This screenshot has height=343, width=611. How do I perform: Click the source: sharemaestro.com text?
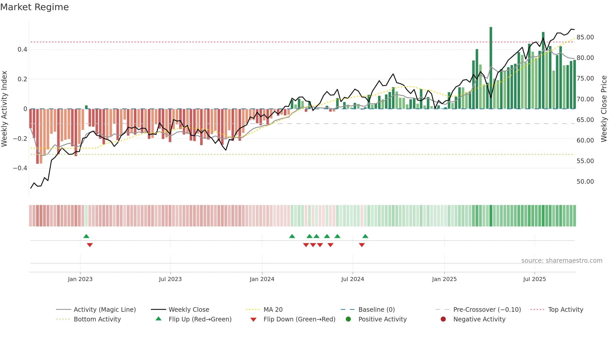pos(562,261)
